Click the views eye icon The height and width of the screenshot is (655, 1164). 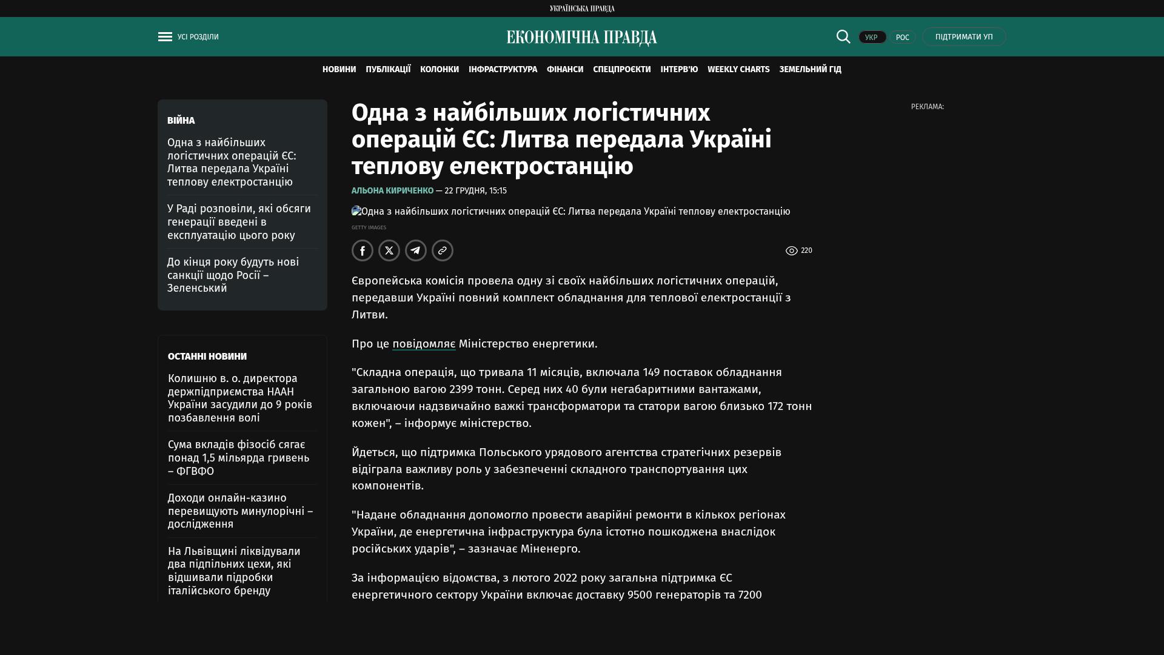pyautogui.click(x=792, y=251)
